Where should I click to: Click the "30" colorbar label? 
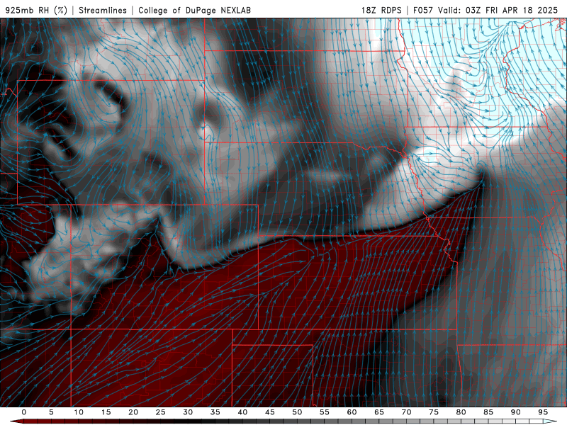(x=188, y=412)
